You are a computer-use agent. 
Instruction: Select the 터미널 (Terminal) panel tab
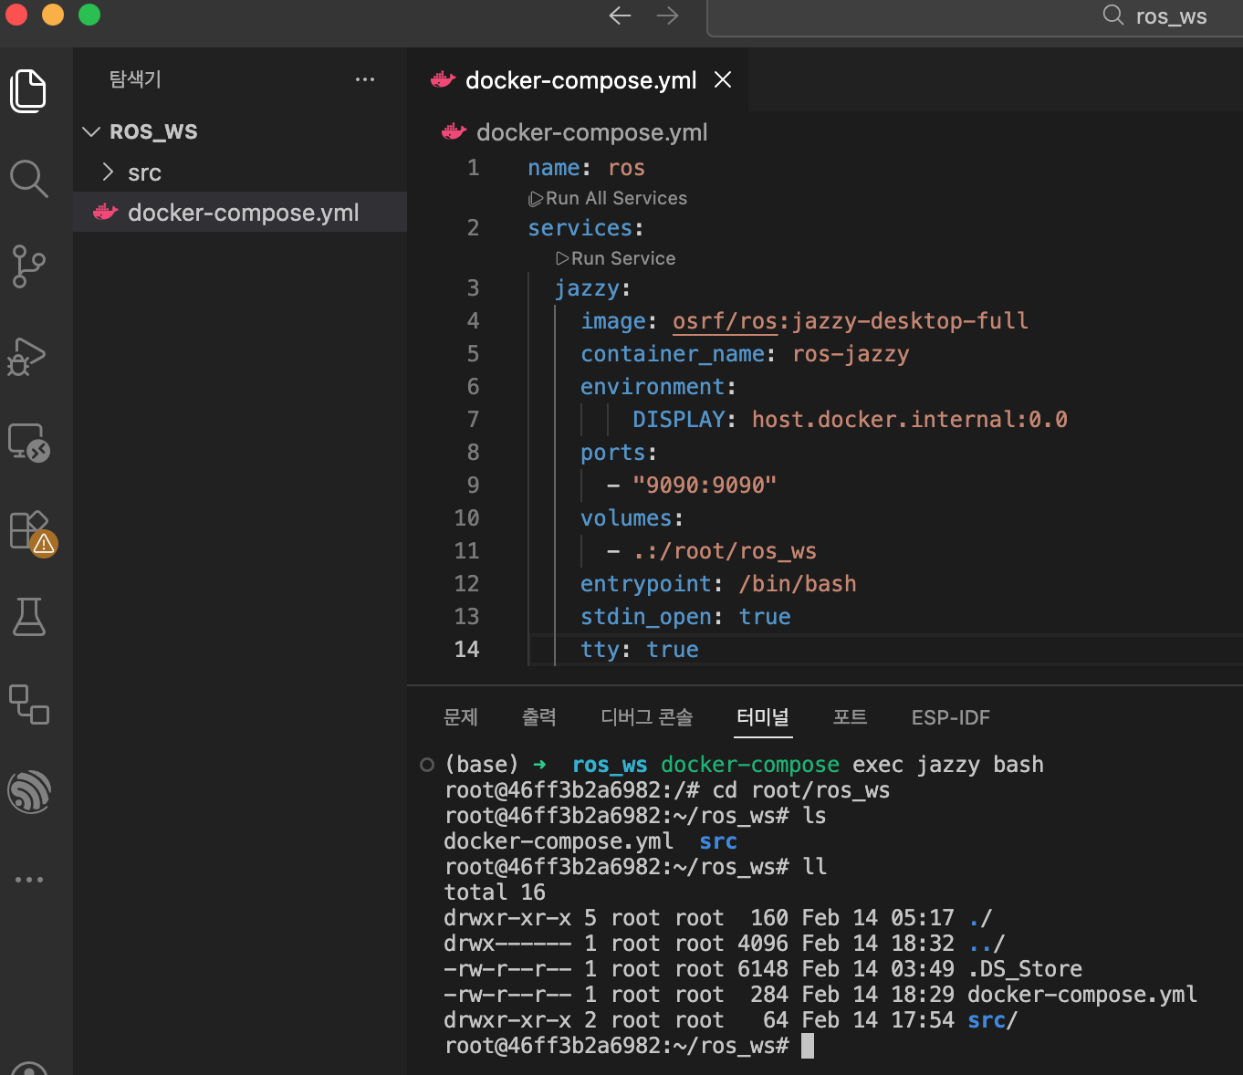pyautogui.click(x=763, y=717)
